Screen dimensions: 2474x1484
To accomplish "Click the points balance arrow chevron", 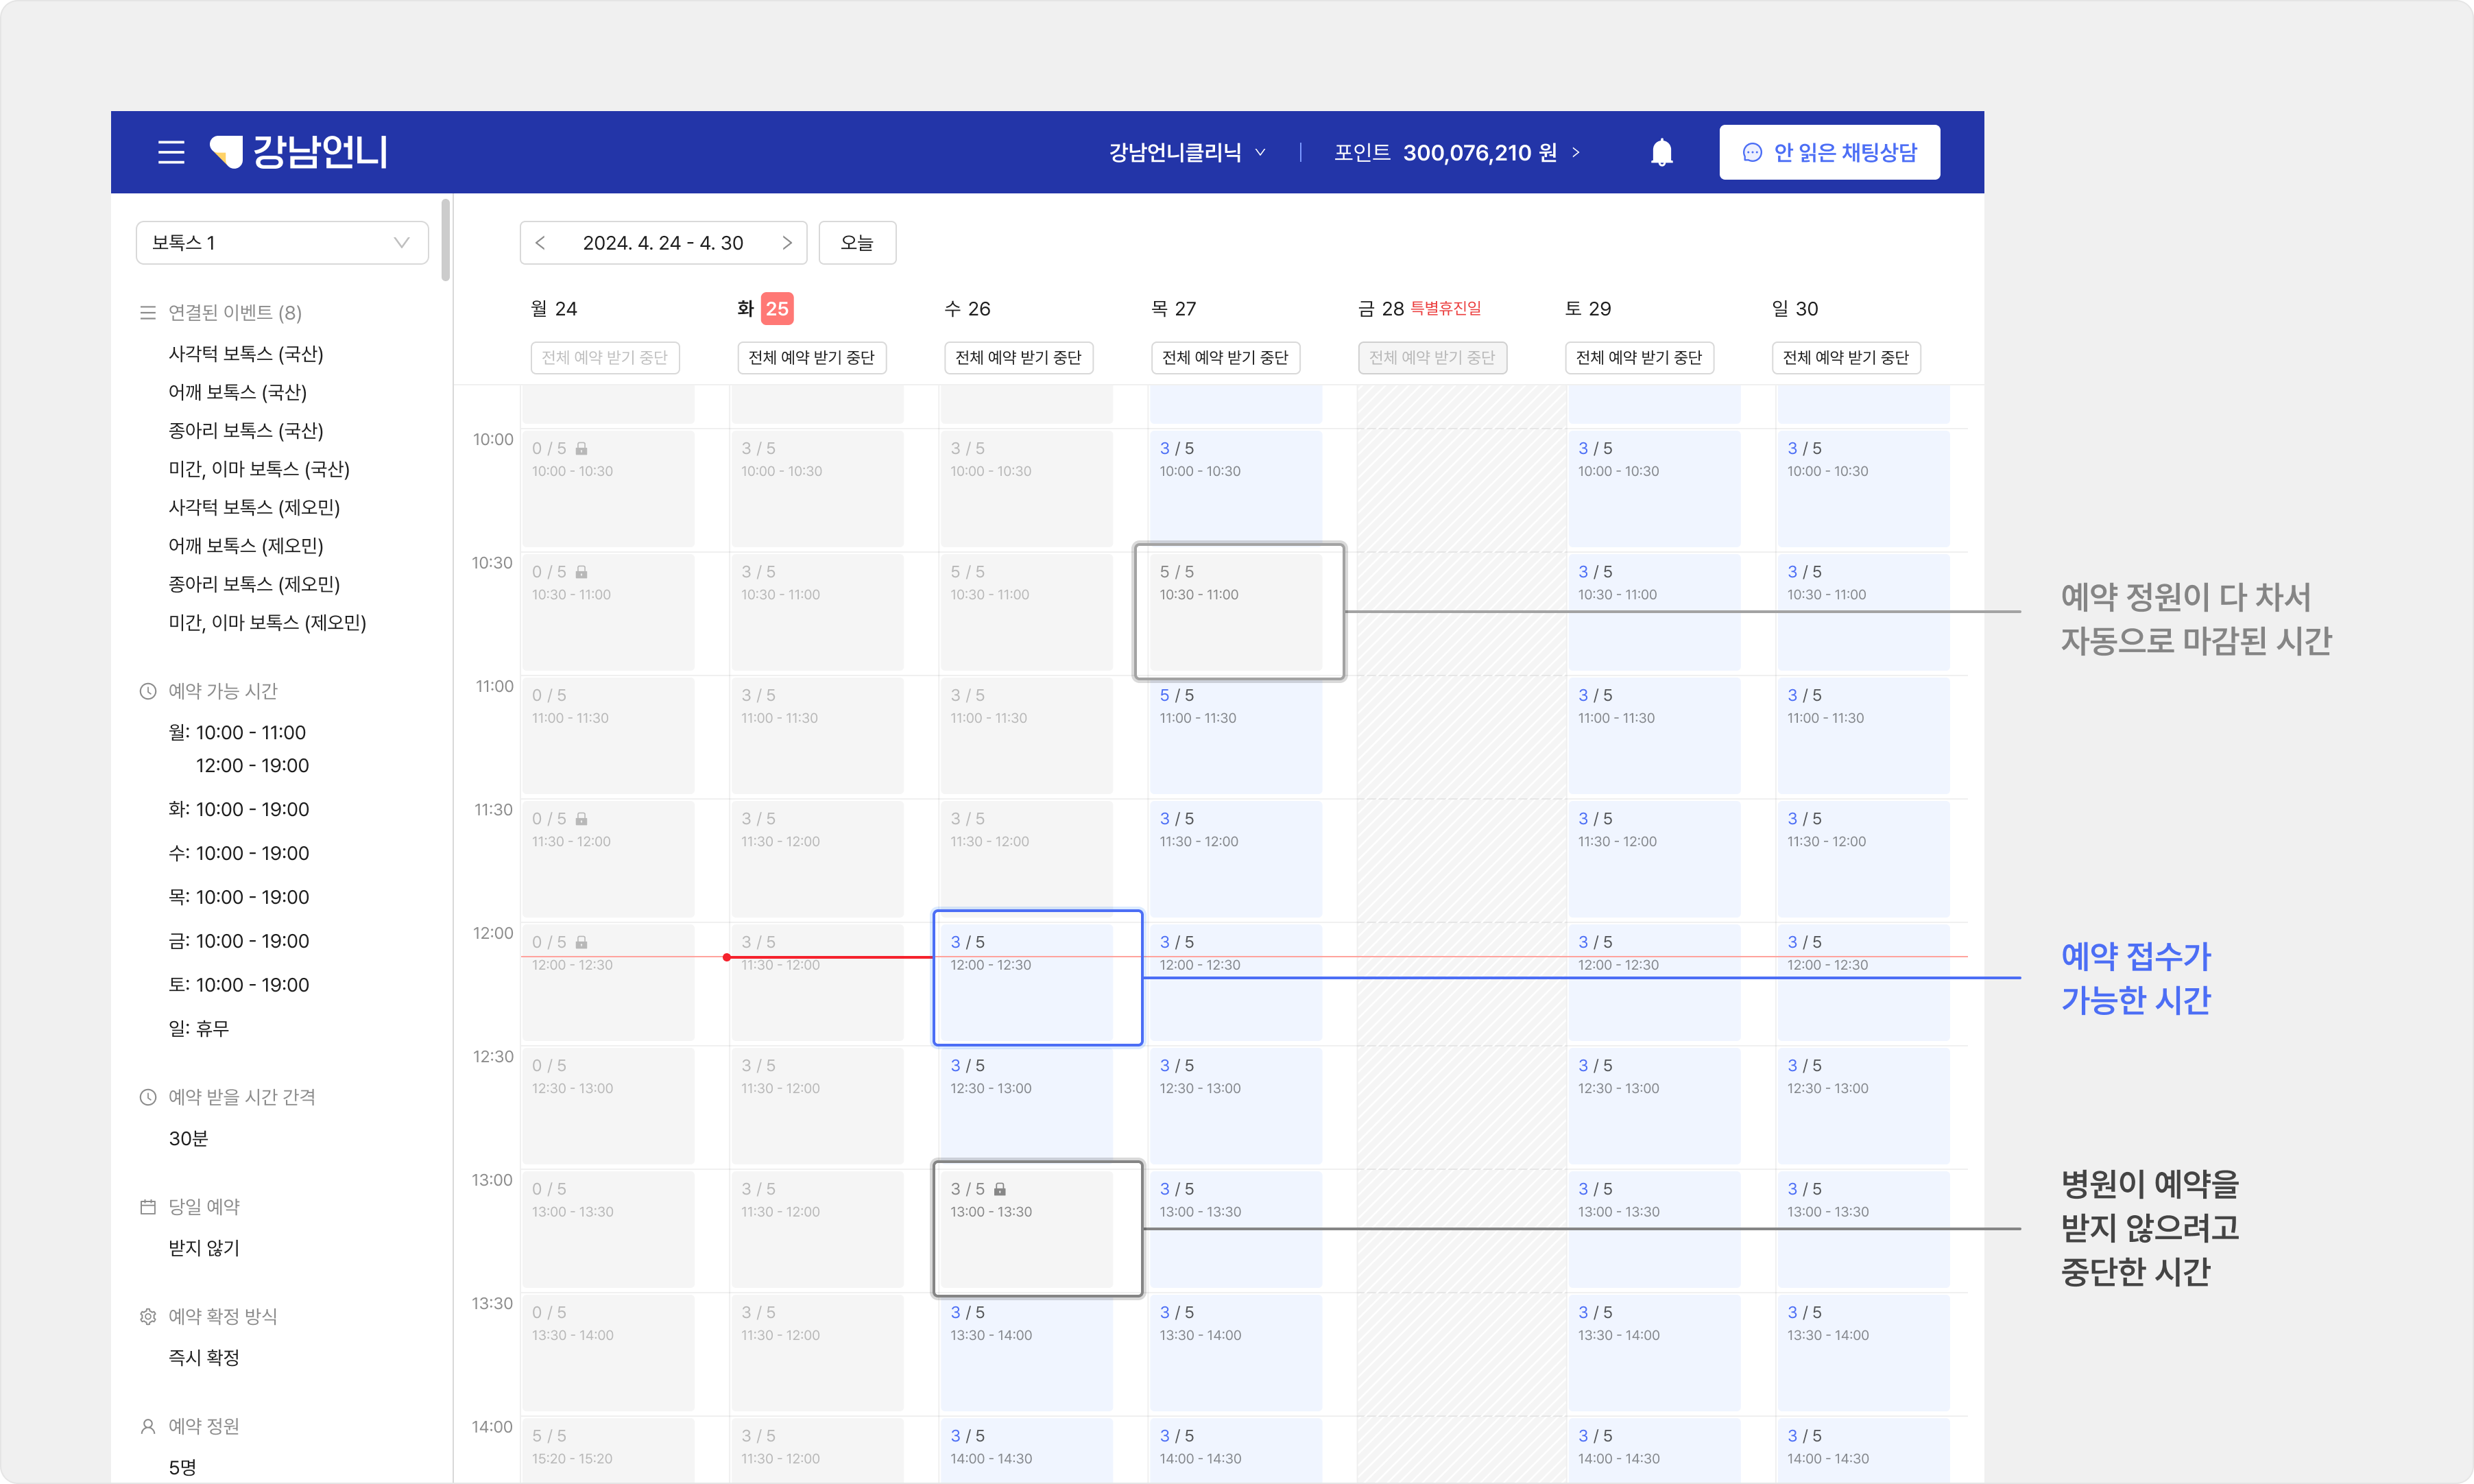I will coord(1576,152).
